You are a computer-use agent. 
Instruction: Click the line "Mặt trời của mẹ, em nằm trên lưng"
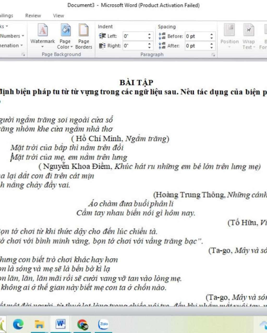tap(69, 157)
